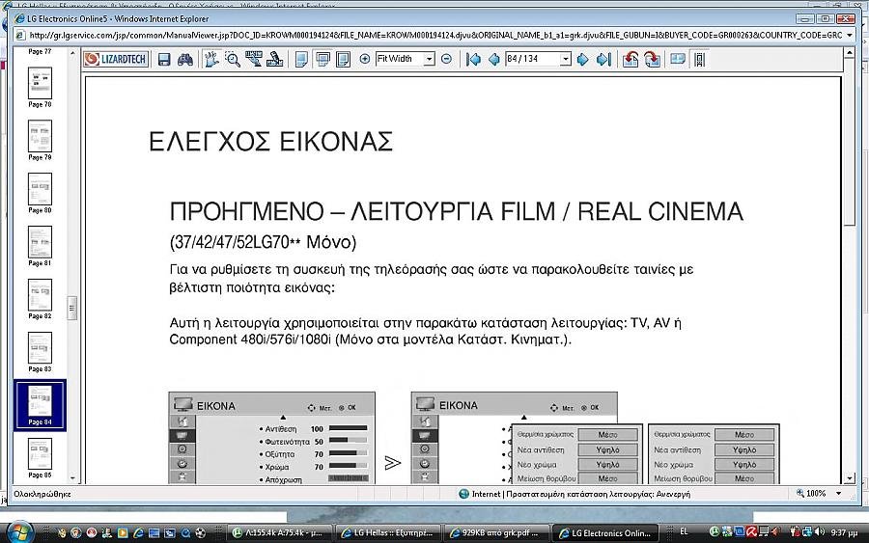Click the thumbnail panel scroll up arrow
869x543 pixels.
(x=72, y=53)
